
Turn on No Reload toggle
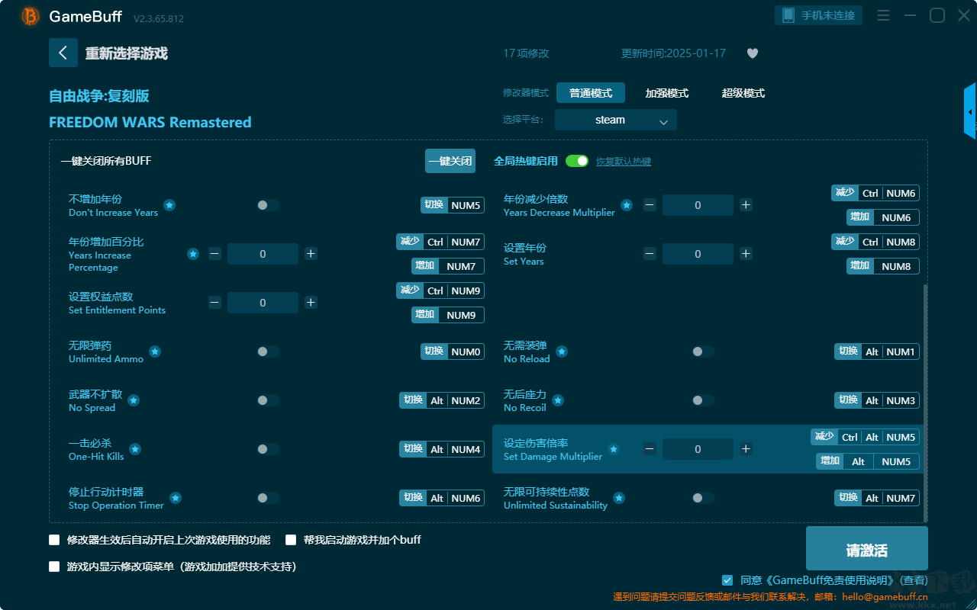pos(703,352)
